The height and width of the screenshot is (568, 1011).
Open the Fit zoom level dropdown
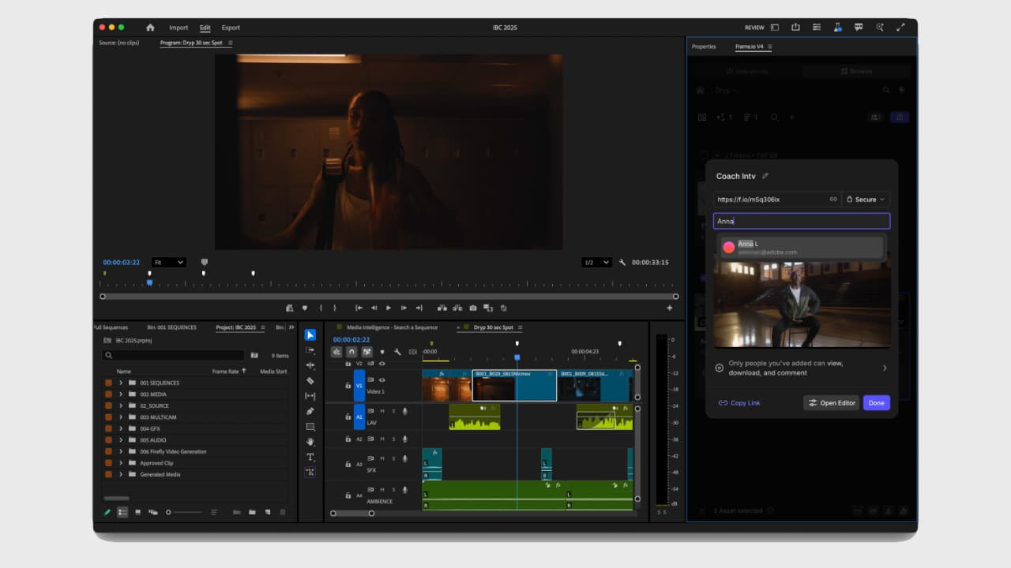[x=168, y=262]
